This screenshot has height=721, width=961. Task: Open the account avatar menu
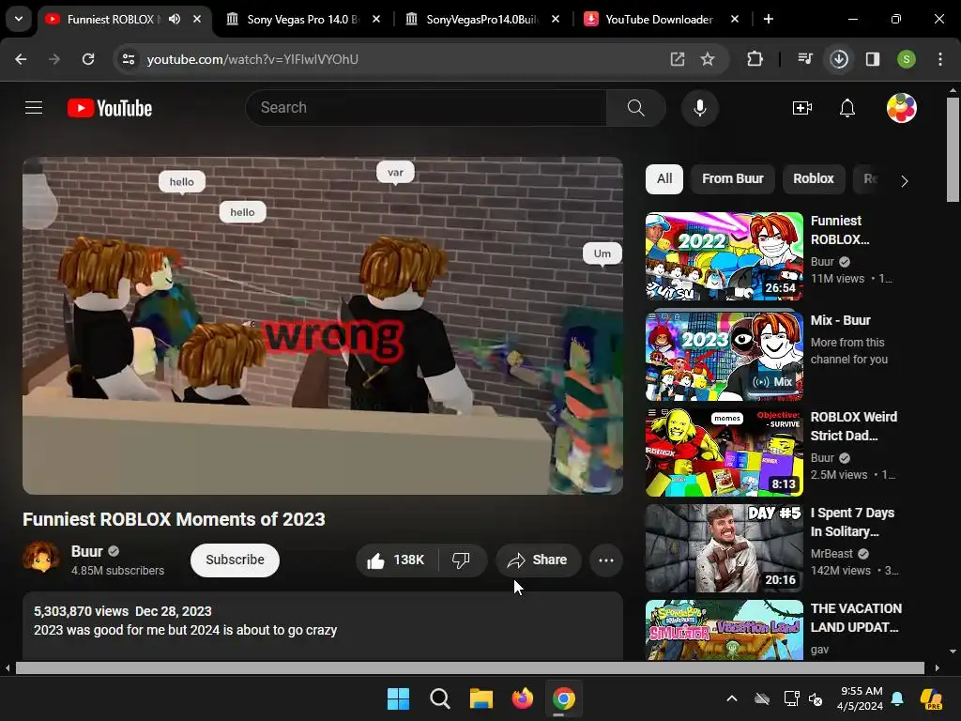point(901,108)
